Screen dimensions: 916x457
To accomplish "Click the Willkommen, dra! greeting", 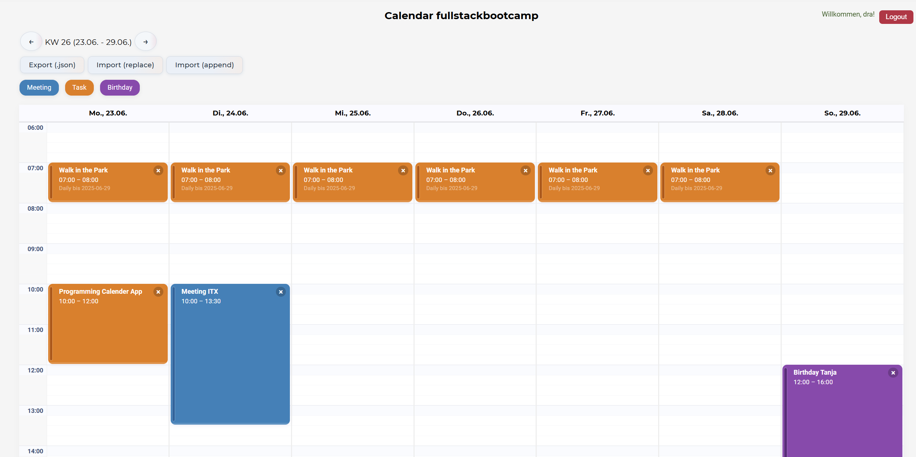I will [x=848, y=14].
